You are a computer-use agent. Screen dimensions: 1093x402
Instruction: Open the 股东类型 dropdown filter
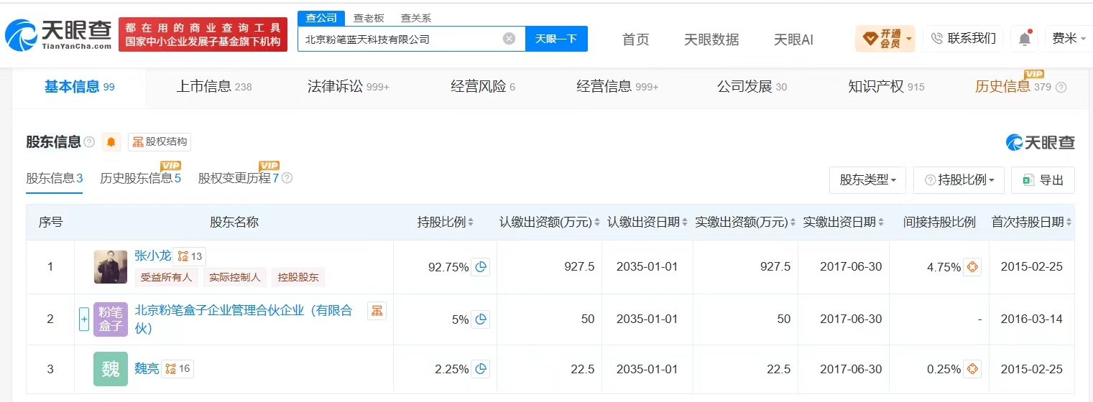pyautogui.click(x=867, y=180)
